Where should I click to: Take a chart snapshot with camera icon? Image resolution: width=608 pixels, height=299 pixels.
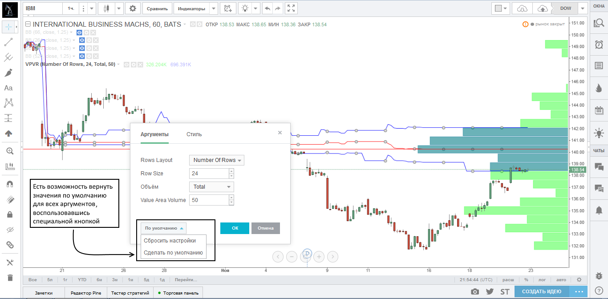(475, 291)
